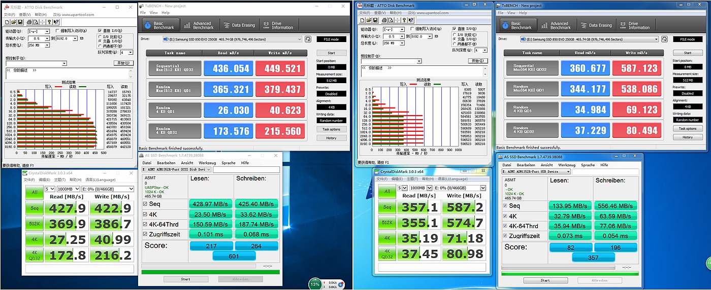Click the Open folder icon in the left ATTO toolbar

(x=14, y=22)
